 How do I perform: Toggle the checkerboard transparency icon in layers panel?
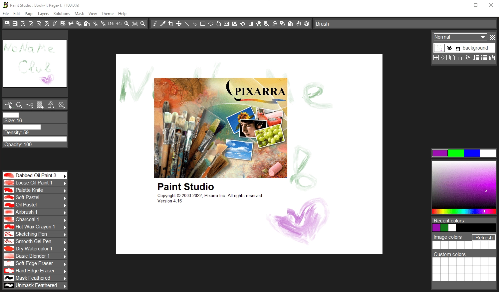(x=492, y=37)
